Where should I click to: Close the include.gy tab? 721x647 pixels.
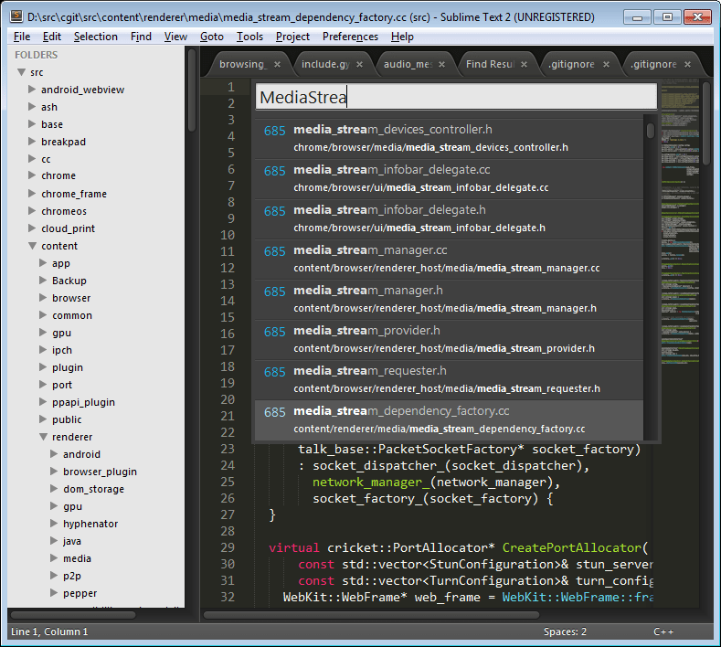(x=359, y=64)
